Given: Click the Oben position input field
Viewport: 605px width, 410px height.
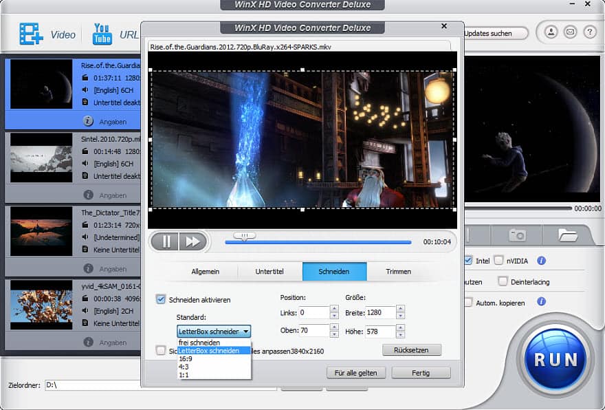Looking at the screenshot, I should coord(313,330).
